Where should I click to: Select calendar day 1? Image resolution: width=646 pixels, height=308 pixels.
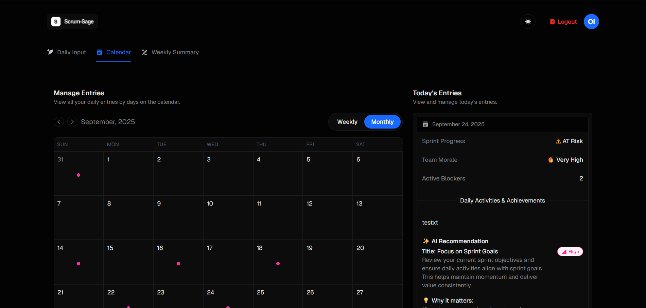pos(128,173)
